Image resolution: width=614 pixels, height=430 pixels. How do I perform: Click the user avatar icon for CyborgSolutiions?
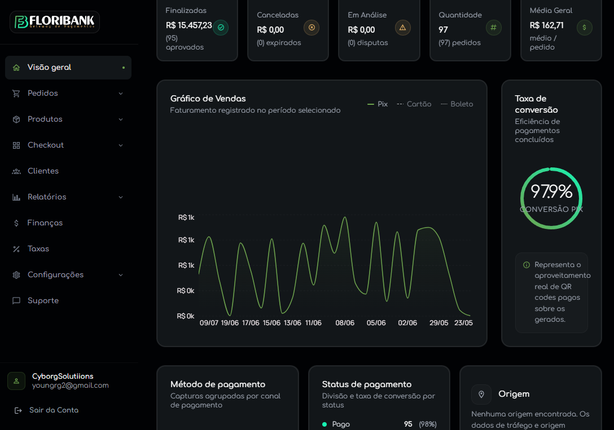[x=16, y=381]
